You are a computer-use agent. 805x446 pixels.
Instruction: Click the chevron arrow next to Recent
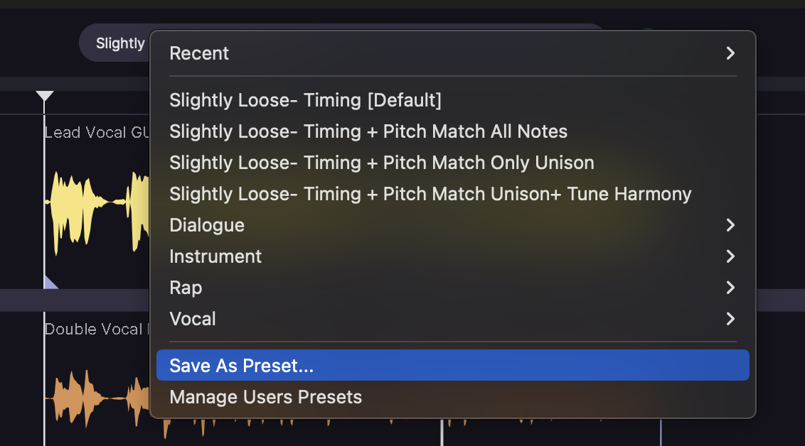point(730,53)
